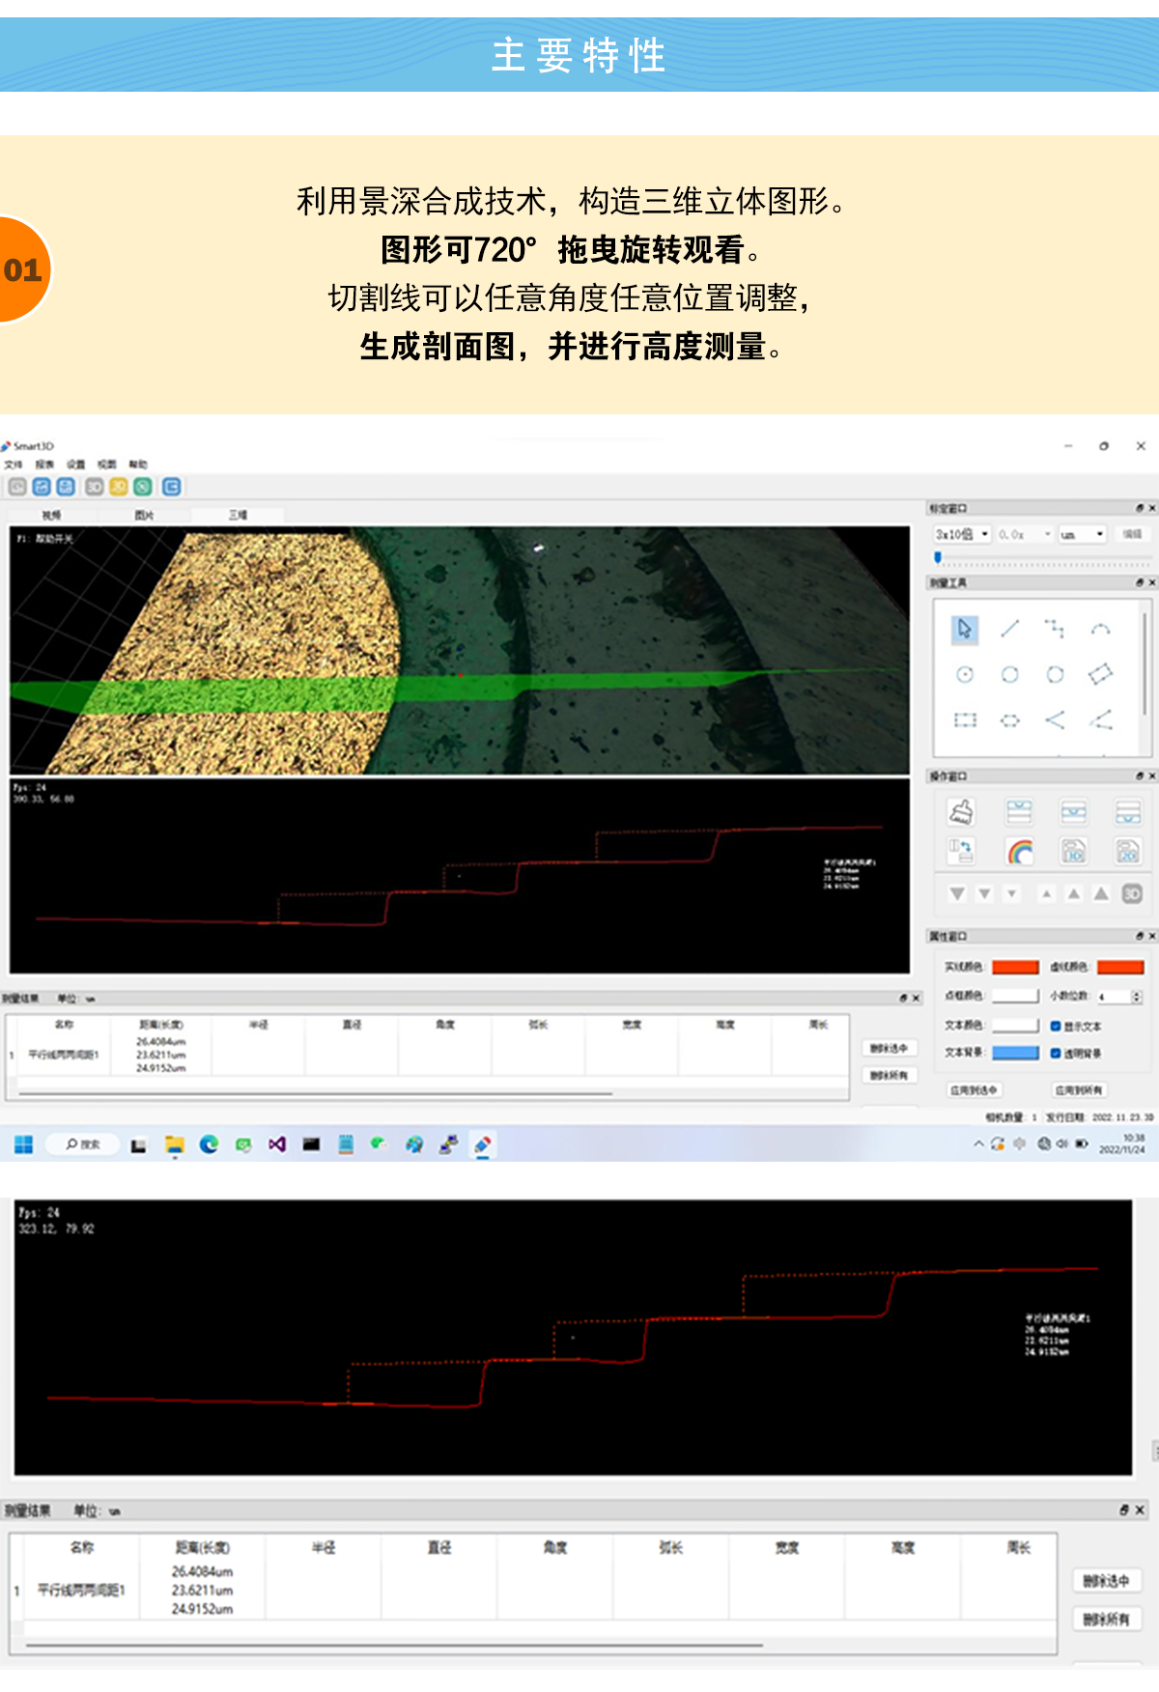Select the line measurement tool
The height and width of the screenshot is (1692, 1159).
click(1009, 629)
